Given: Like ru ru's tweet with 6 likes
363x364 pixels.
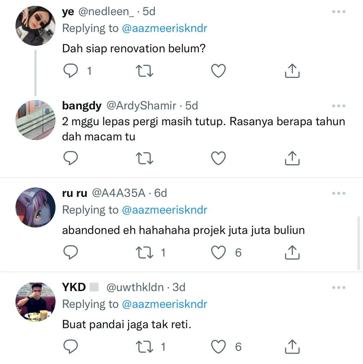Looking at the screenshot, I should 218,252.
